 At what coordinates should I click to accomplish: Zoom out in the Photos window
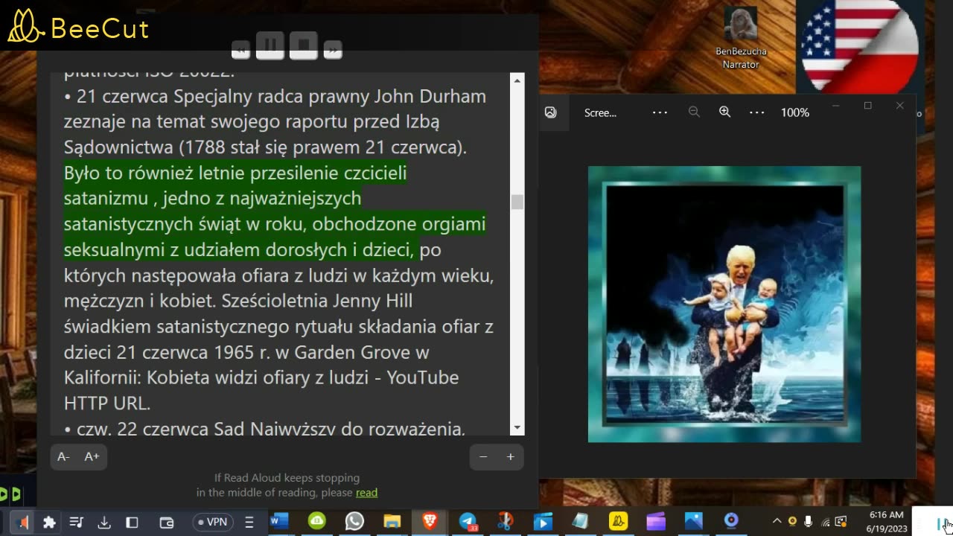click(x=694, y=112)
